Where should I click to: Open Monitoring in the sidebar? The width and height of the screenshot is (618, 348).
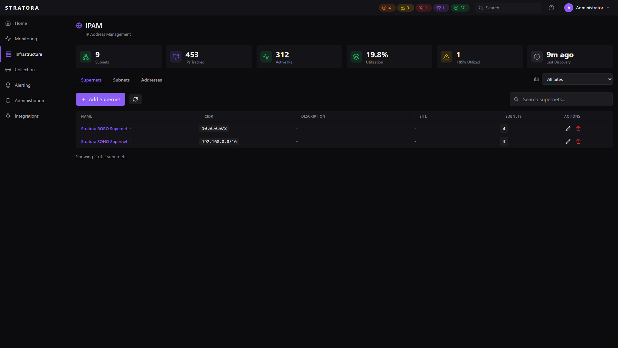coord(26,39)
